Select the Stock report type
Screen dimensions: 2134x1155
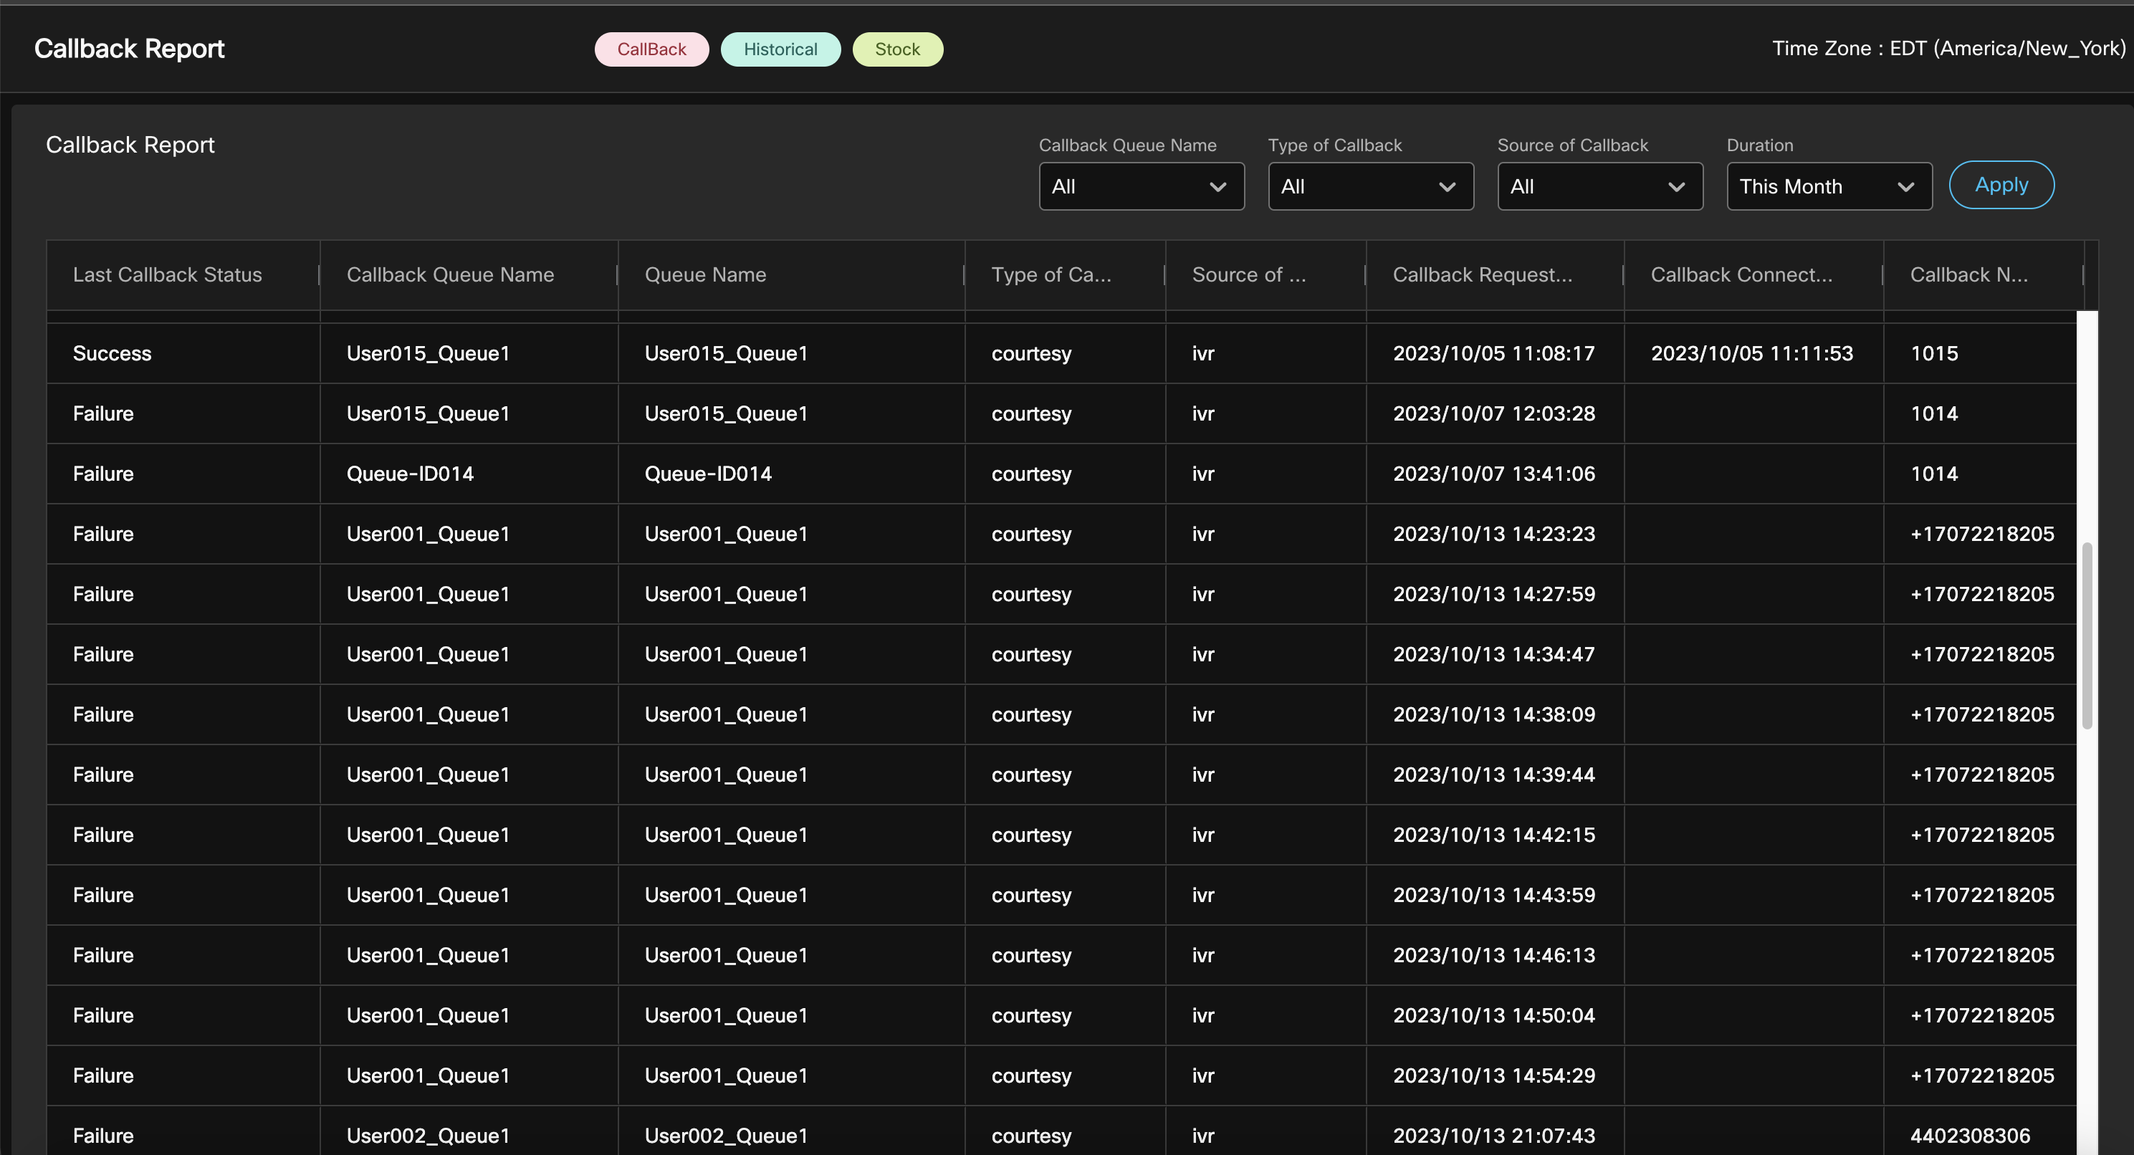898,49
